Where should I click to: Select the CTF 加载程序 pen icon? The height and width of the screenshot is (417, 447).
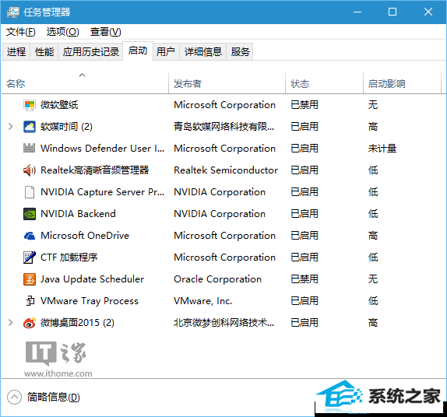[30, 258]
